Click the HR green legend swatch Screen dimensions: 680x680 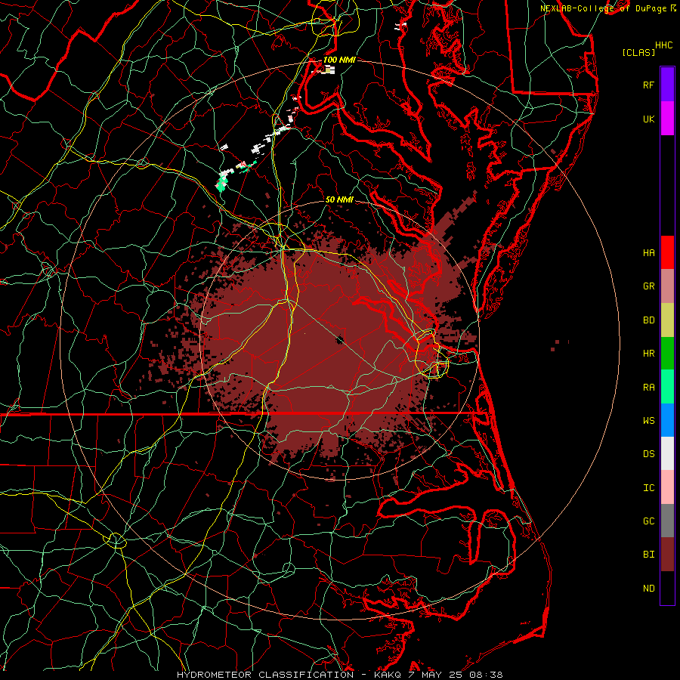tap(667, 354)
